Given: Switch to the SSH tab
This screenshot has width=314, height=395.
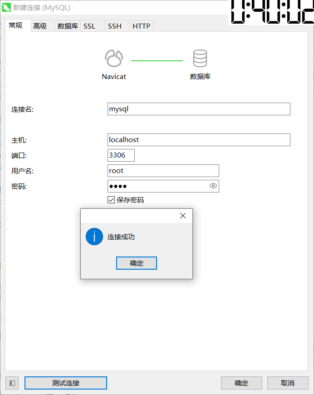Looking at the screenshot, I should [x=117, y=26].
